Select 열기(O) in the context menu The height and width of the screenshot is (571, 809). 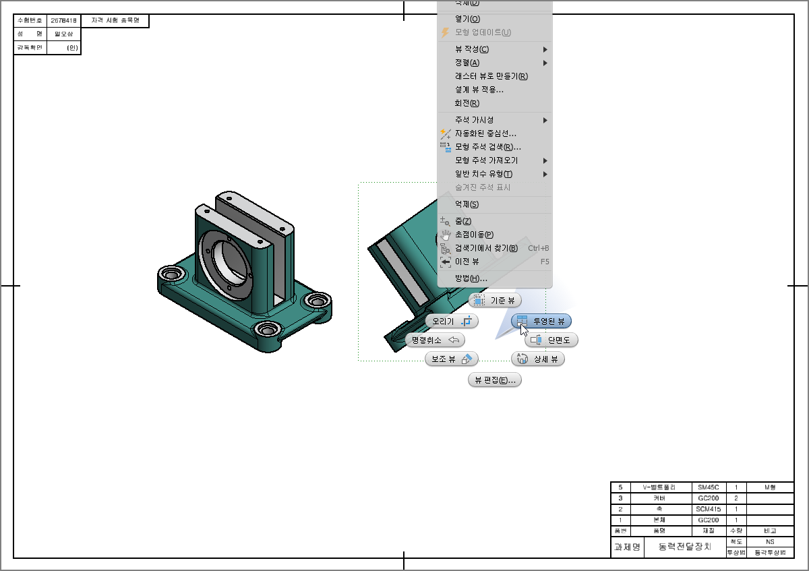(495, 19)
